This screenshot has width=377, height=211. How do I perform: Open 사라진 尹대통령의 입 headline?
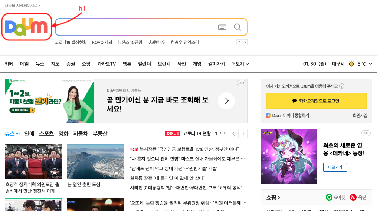(186, 188)
